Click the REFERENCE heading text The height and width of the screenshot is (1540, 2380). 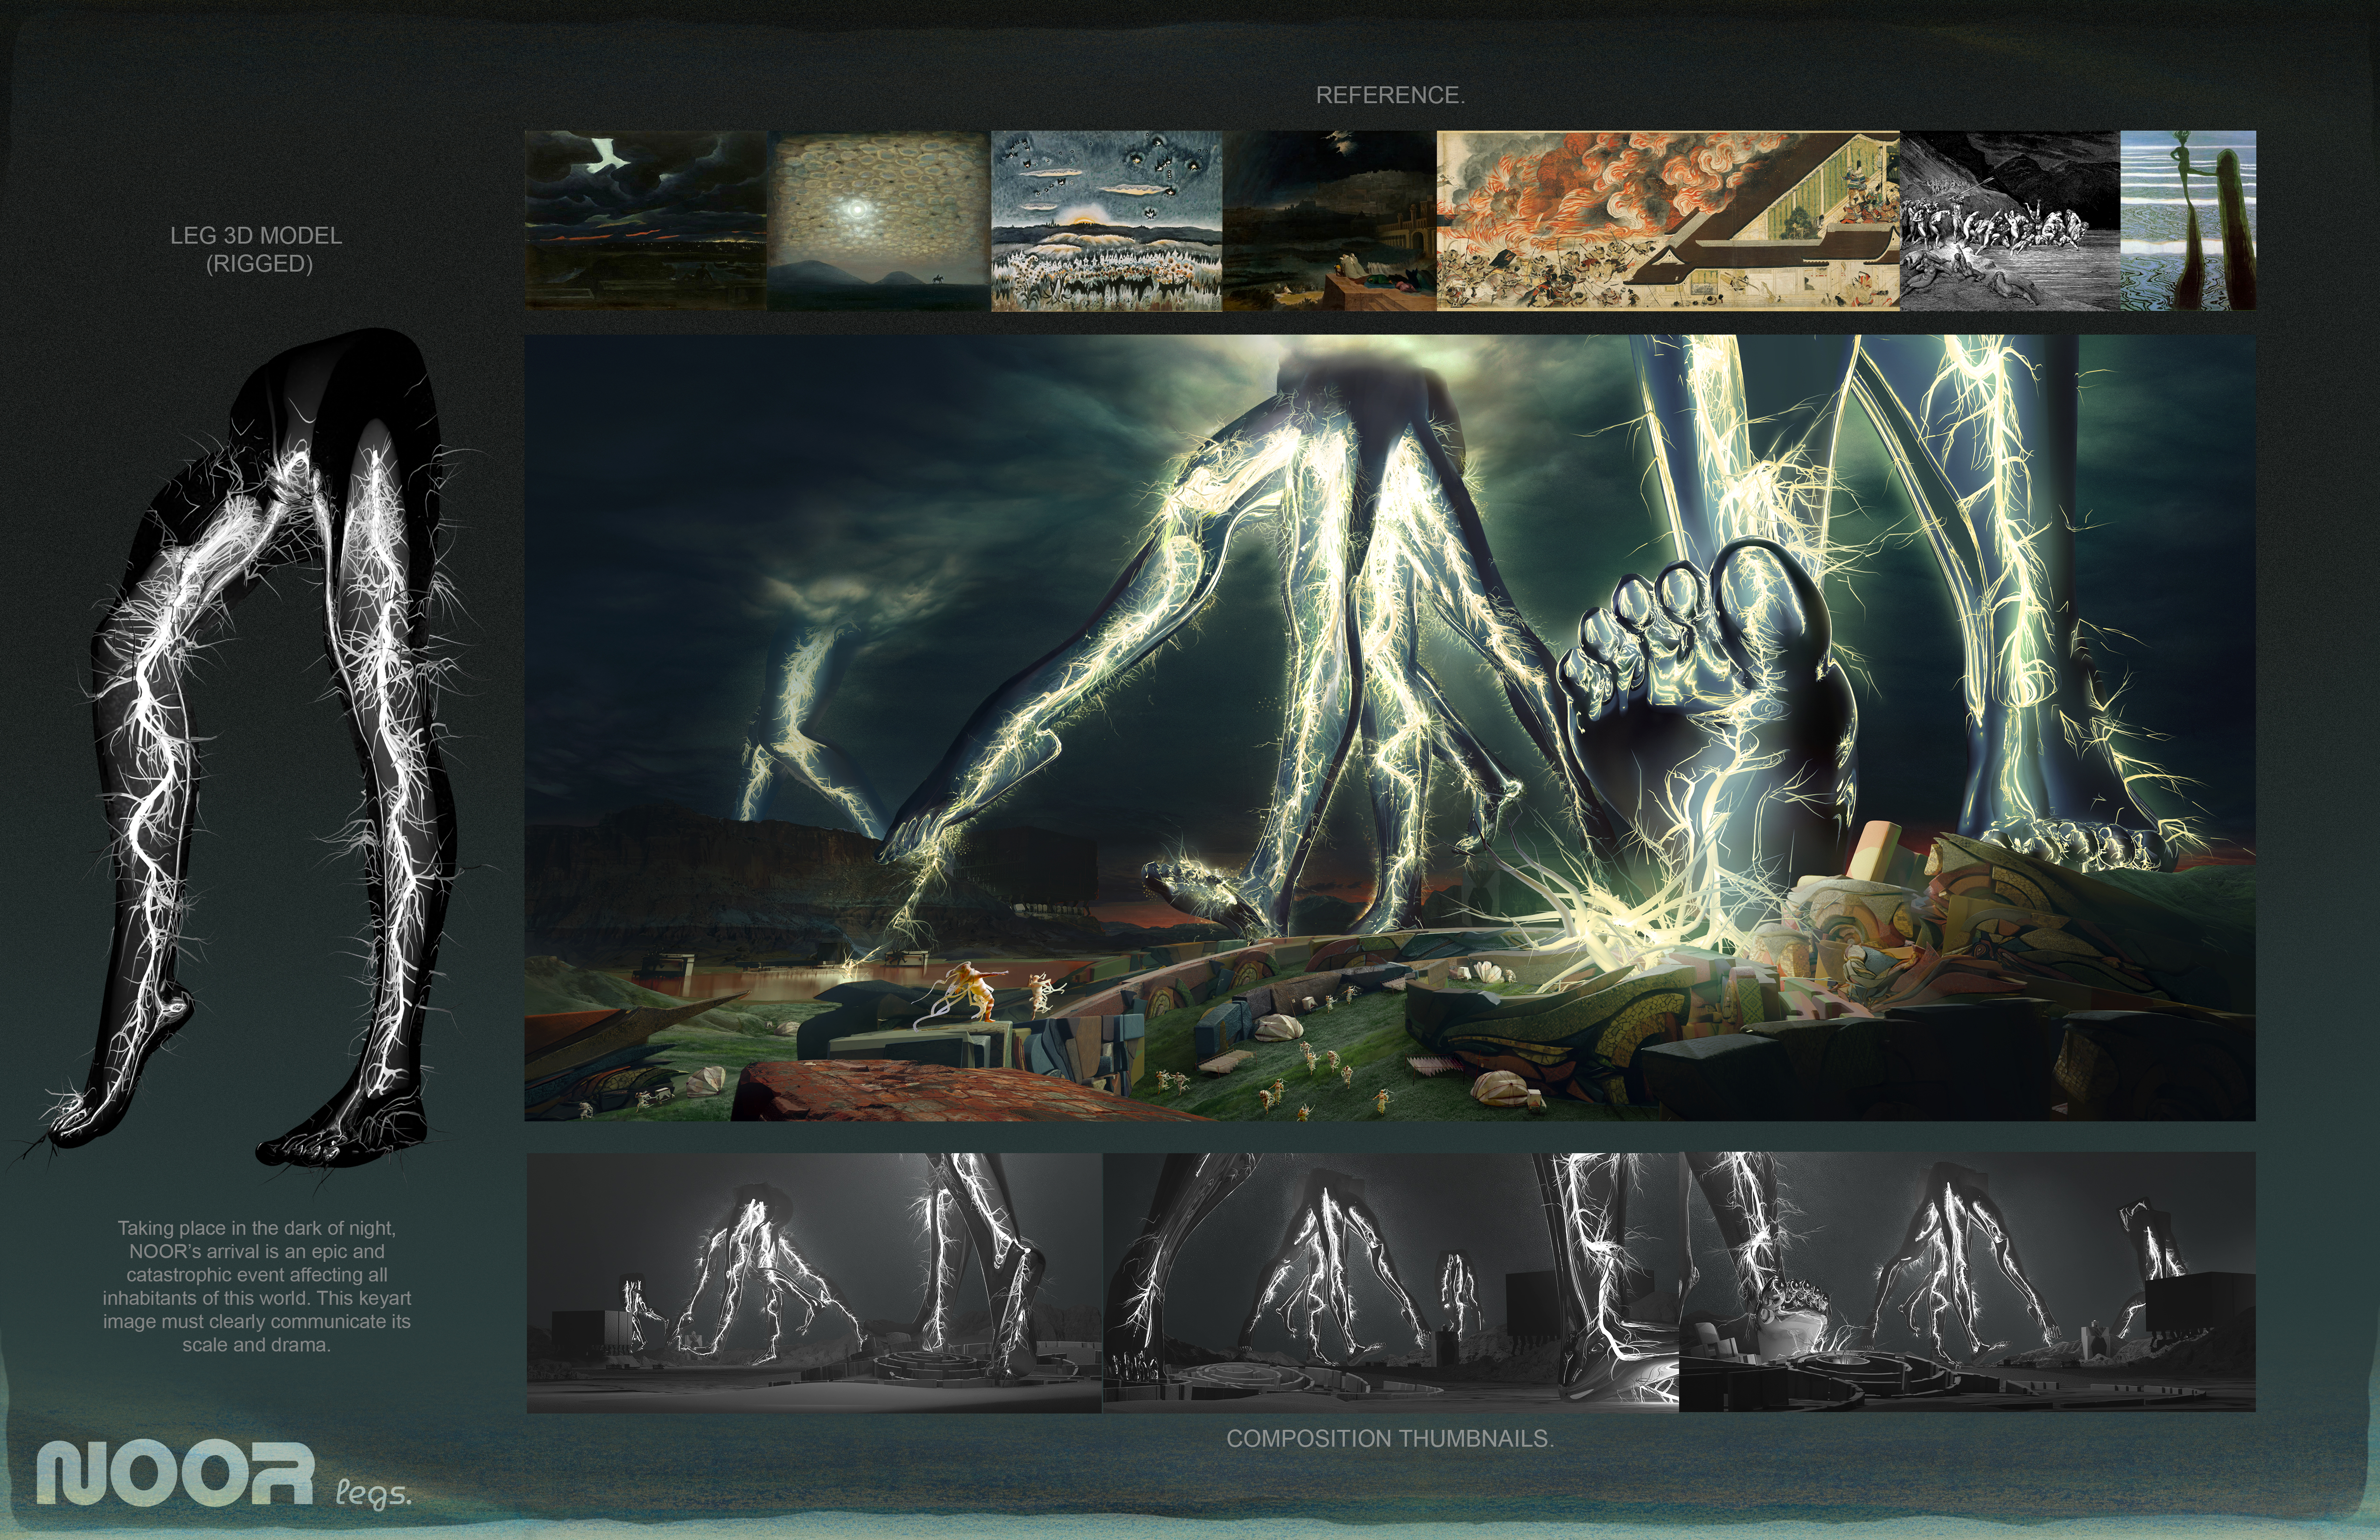[x=1390, y=95]
